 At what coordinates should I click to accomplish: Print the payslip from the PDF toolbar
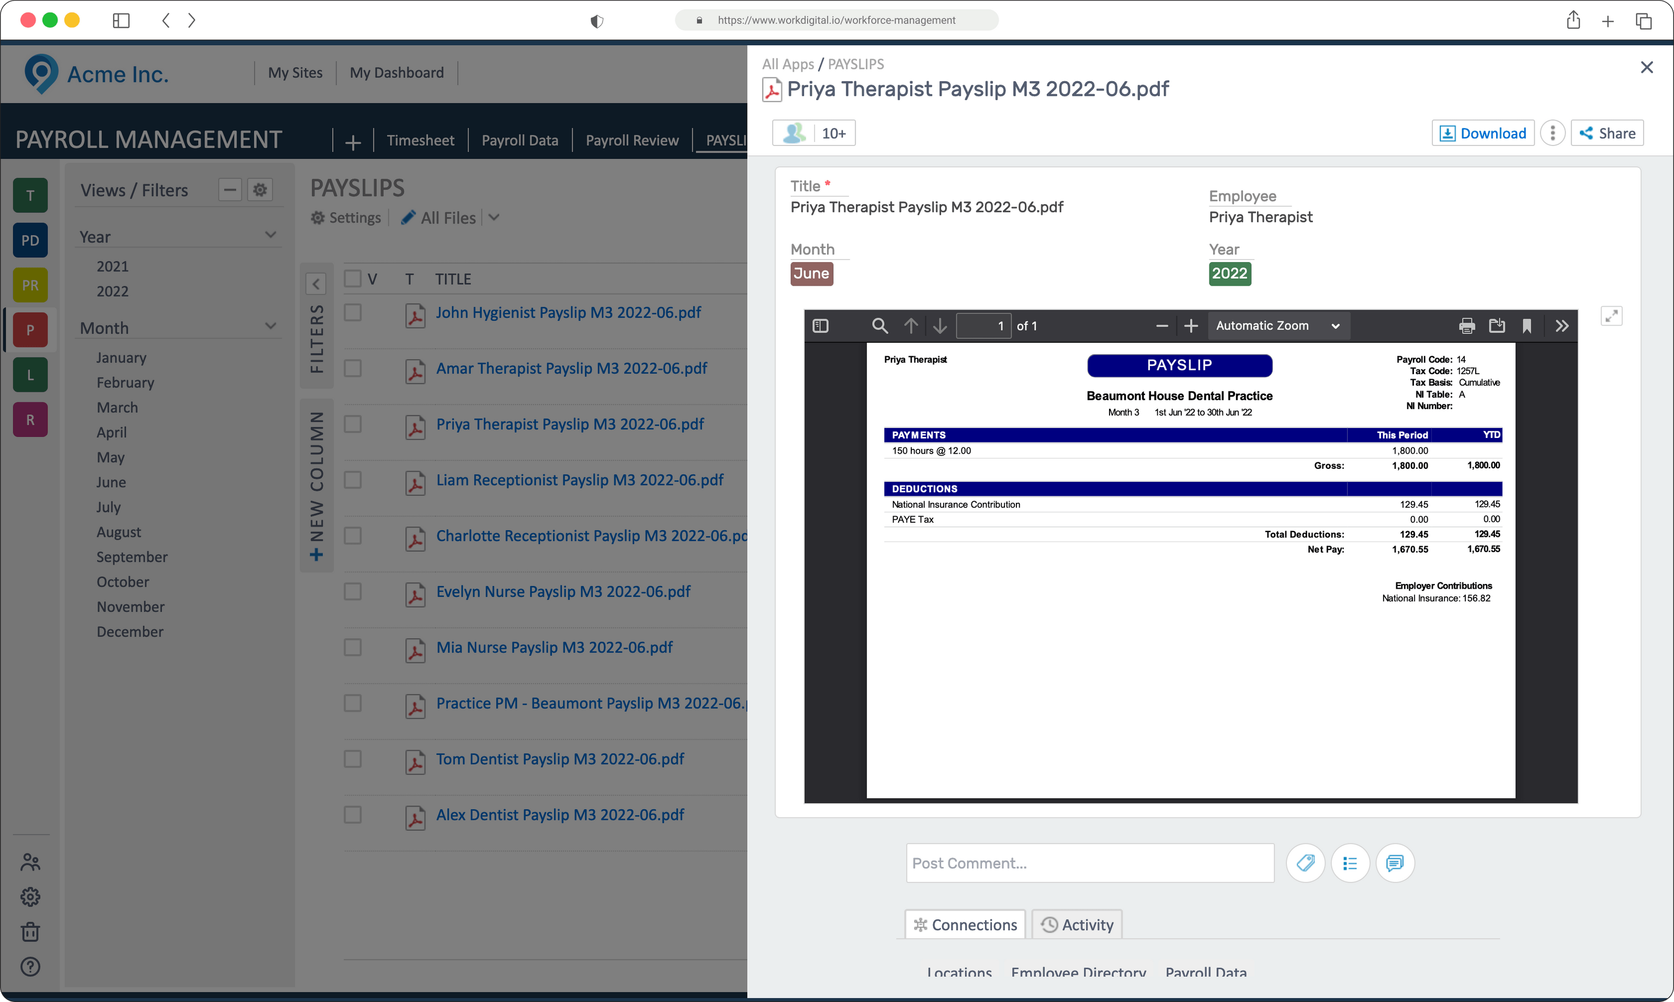[x=1466, y=325]
